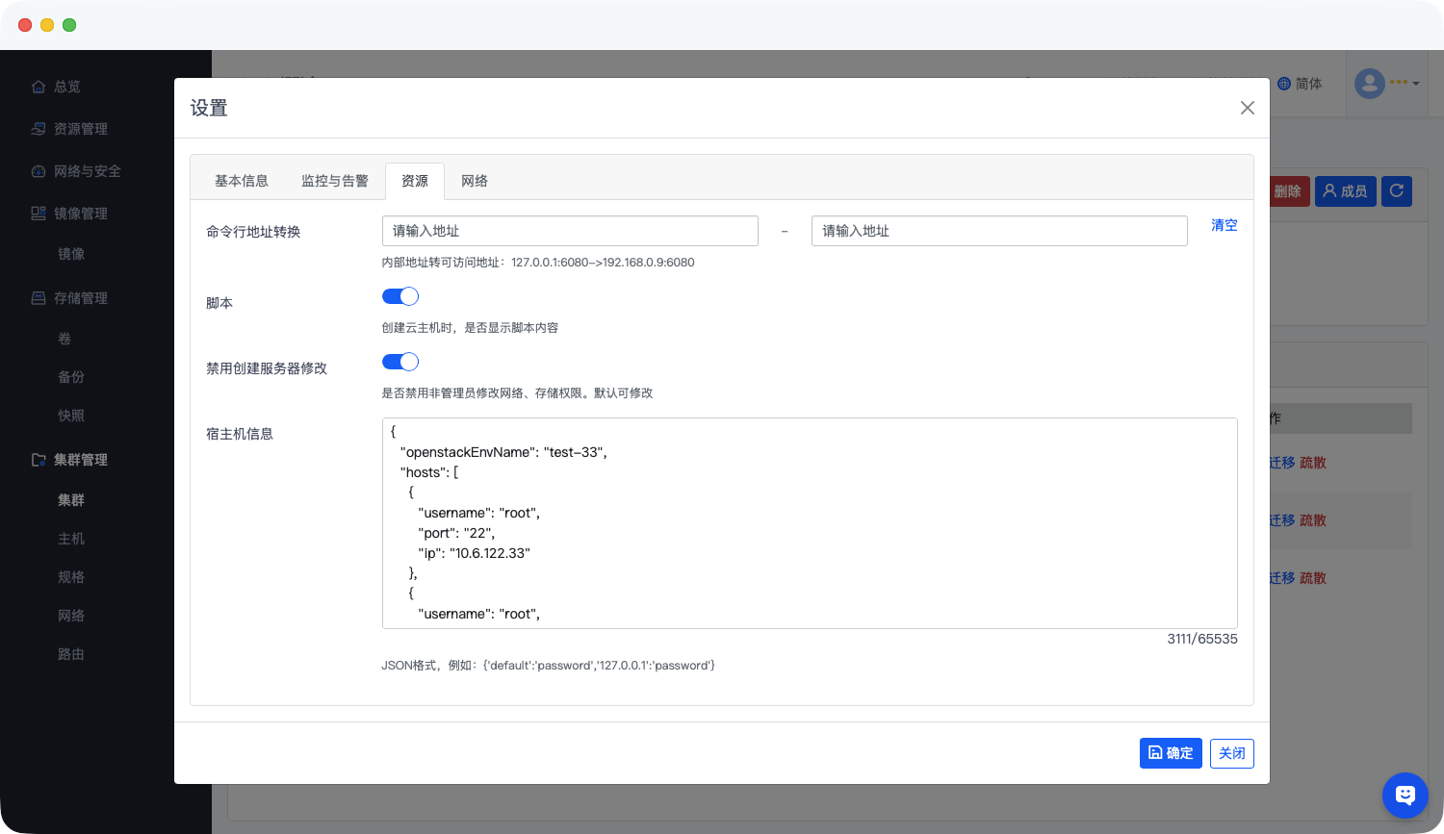This screenshot has width=1444, height=834.
Task: Click the Storage Management sidebar icon
Action: (x=39, y=298)
